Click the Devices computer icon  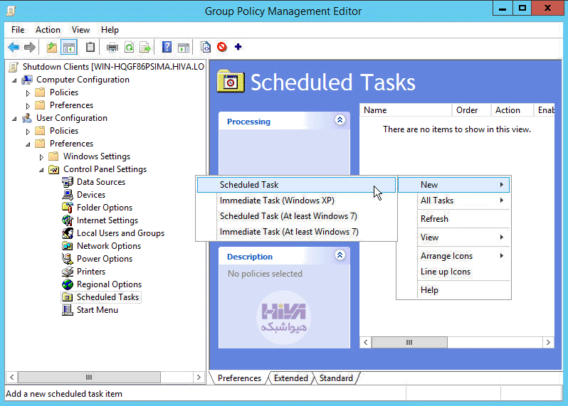68,195
